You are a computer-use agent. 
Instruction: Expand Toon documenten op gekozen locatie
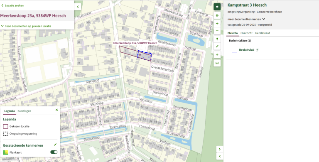point(26,26)
